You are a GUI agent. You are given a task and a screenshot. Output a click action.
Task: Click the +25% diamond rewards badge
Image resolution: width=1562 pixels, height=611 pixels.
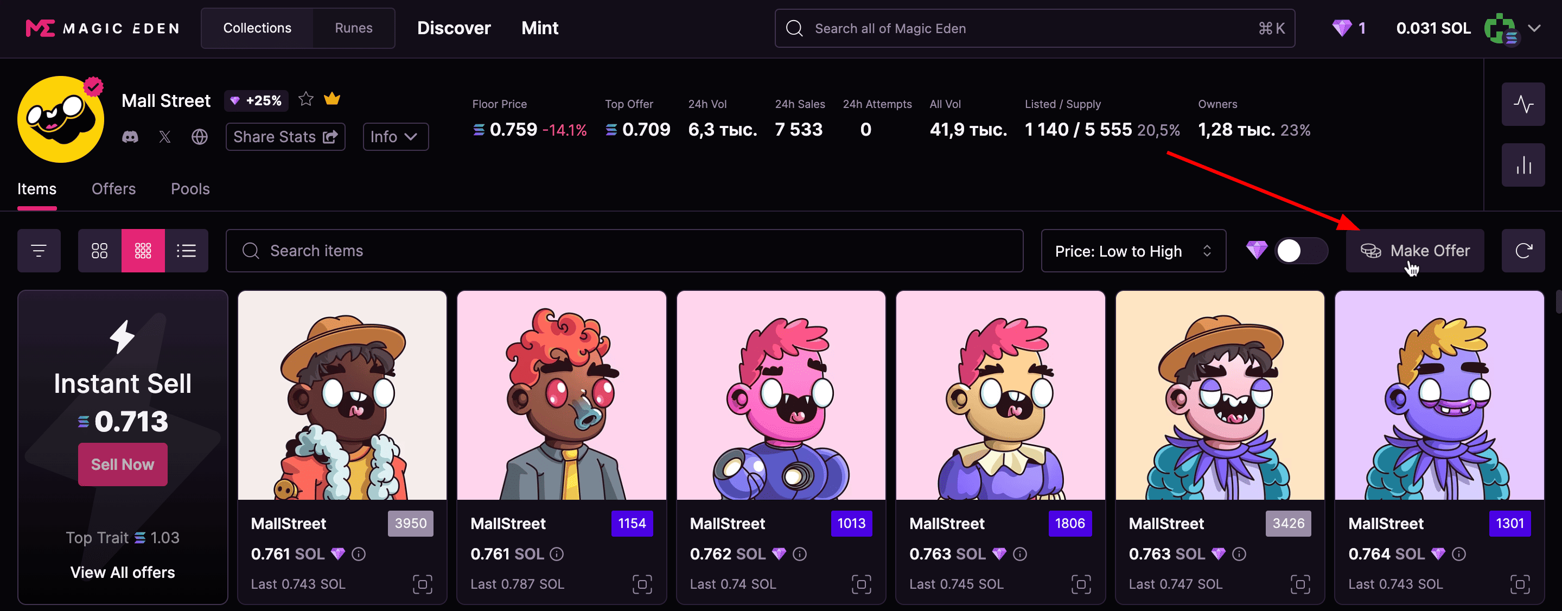(x=257, y=101)
